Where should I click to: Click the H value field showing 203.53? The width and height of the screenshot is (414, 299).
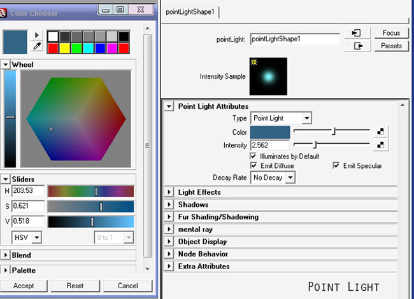click(28, 191)
